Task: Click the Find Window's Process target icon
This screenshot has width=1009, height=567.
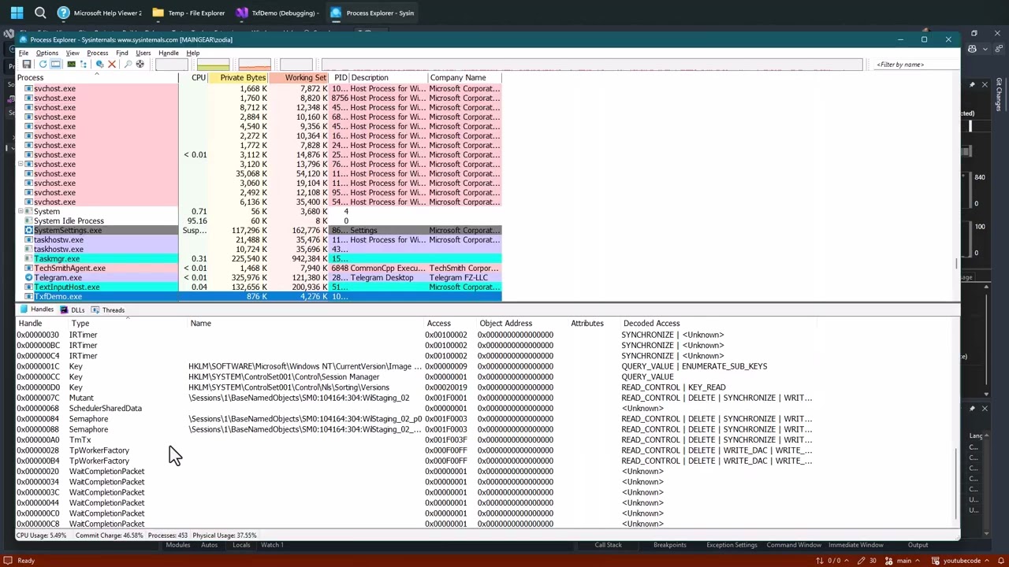Action: click(140, 65)
